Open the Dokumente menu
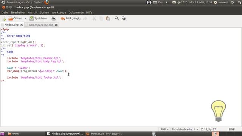Screen dimensions: 242x136 pyautogui.click(x=76, y=12)
